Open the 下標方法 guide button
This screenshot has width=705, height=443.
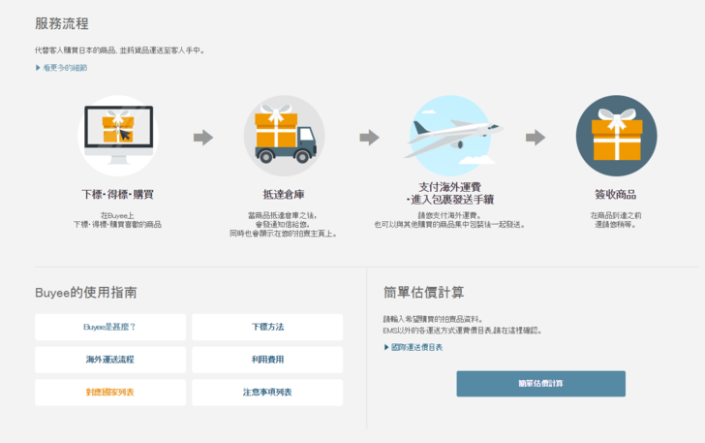[267, 327]
